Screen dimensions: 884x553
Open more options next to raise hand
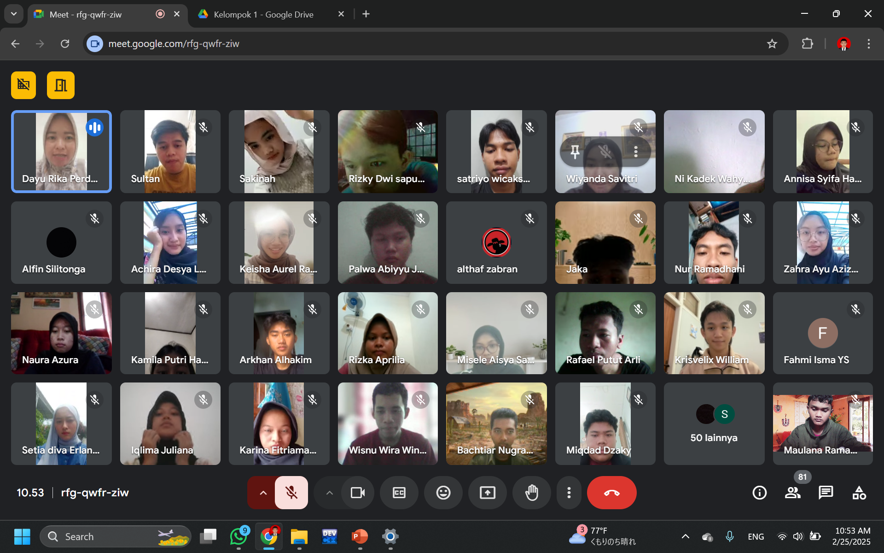[x=569, y=493]
